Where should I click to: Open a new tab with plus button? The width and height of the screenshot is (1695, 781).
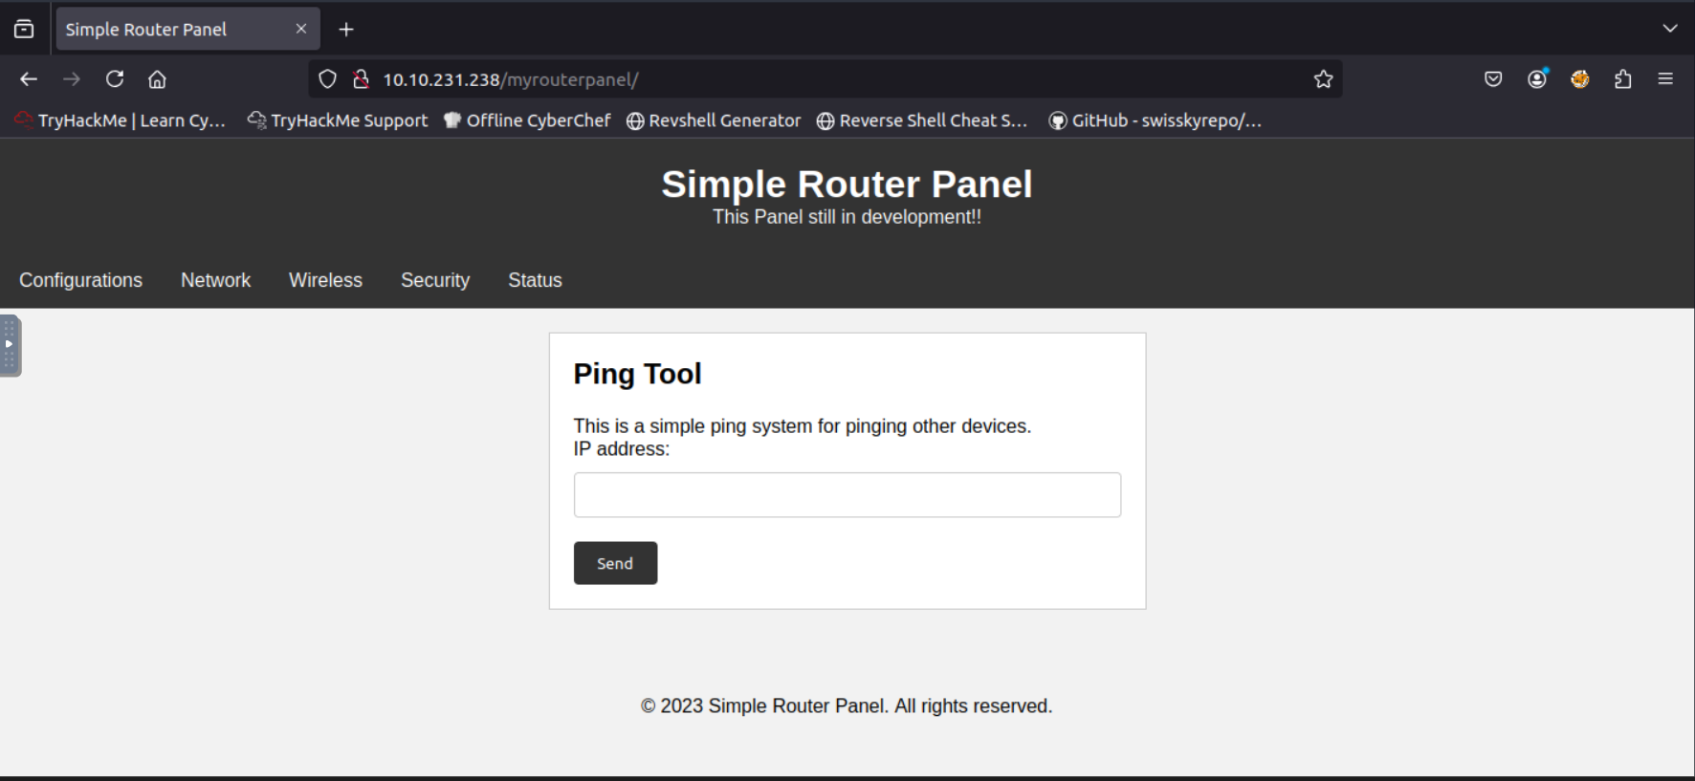(346, 30)
